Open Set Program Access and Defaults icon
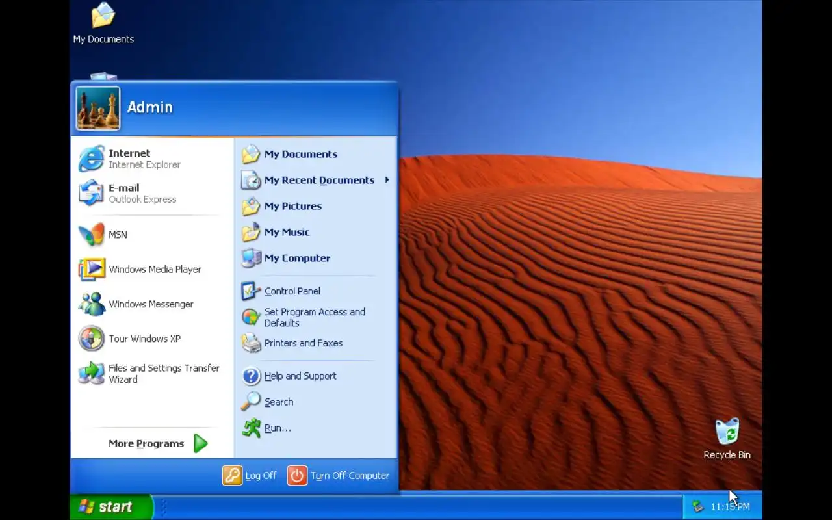 [251, 317]
